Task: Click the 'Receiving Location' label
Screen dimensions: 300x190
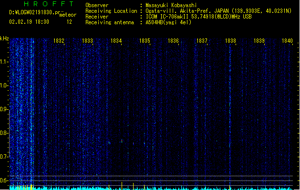Action: (111, 11)
